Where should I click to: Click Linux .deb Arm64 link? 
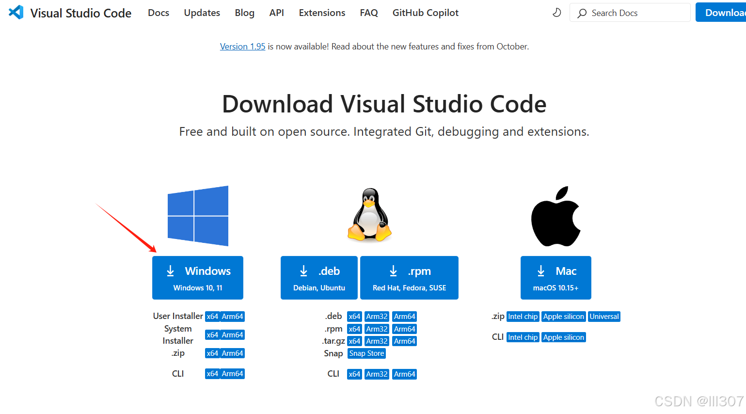click(x=405, y=317)
